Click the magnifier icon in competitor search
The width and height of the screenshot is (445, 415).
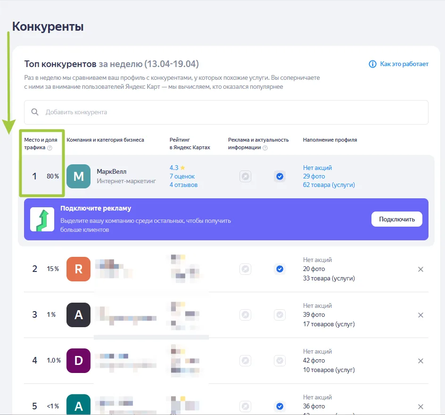[35, 112]
